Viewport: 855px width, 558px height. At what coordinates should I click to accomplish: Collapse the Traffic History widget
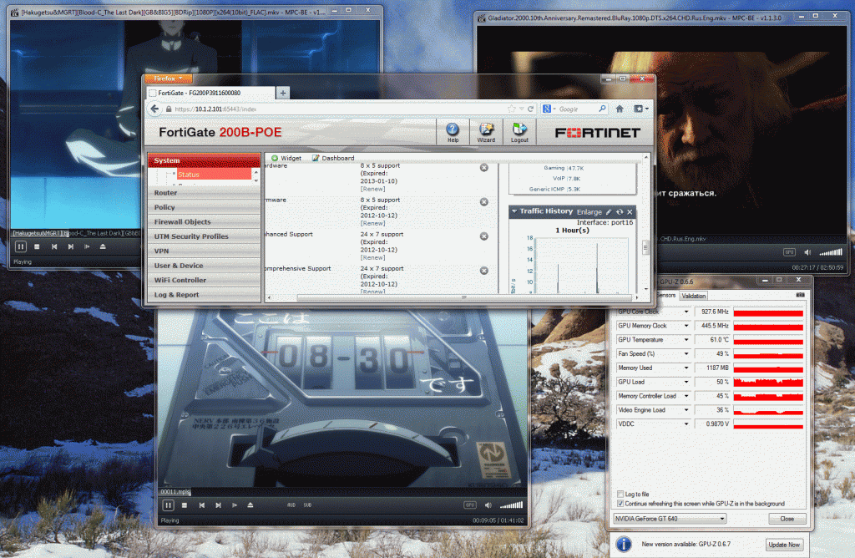(514, 211)
